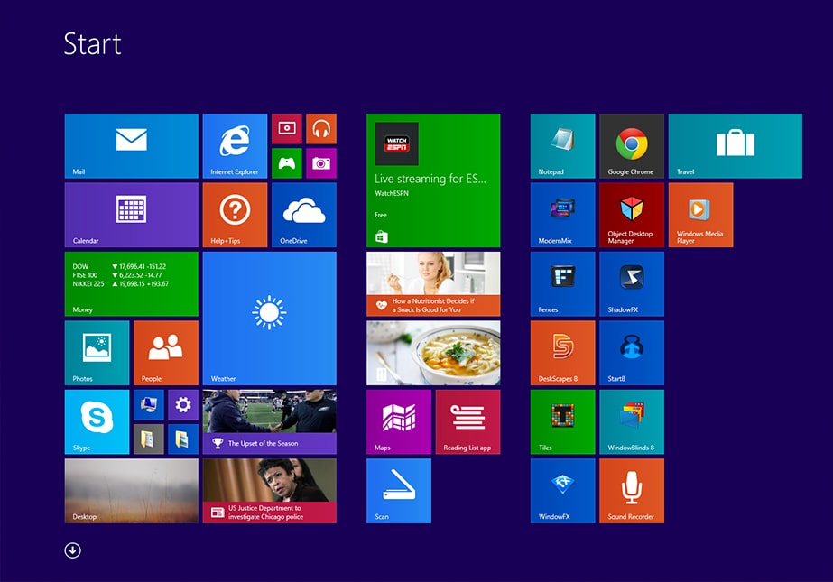Open The Upset of the Season sports tile
Screen dimensions: 833x582
point(269,422)
